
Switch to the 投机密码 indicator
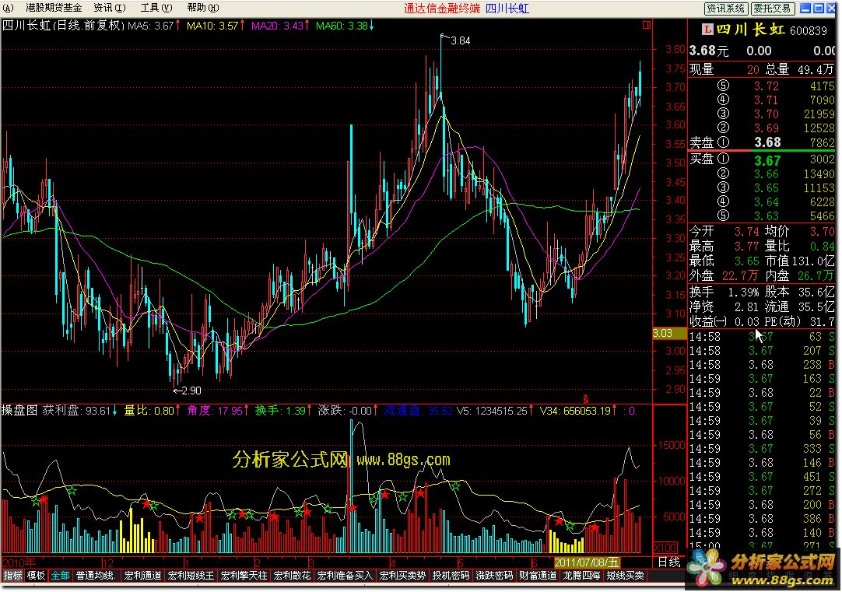pos(451,576)
